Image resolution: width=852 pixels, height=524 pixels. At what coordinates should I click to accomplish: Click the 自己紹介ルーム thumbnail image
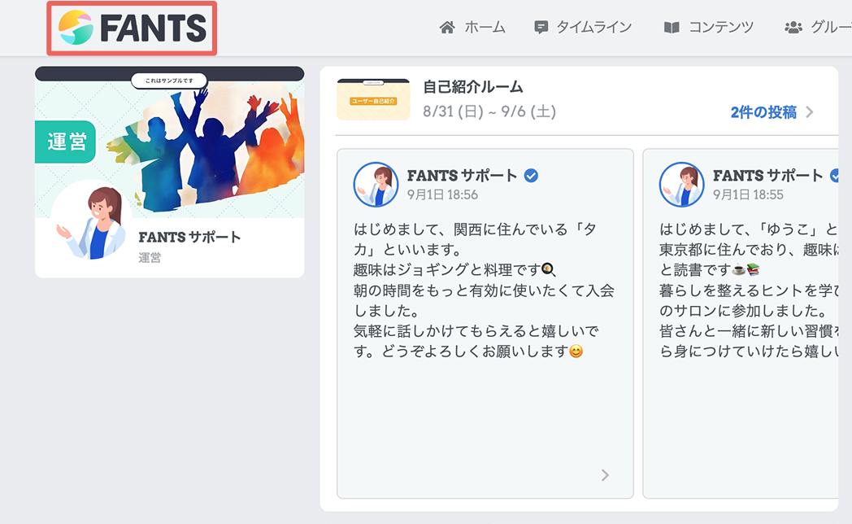pyautogui.click(x=373, y=99)
